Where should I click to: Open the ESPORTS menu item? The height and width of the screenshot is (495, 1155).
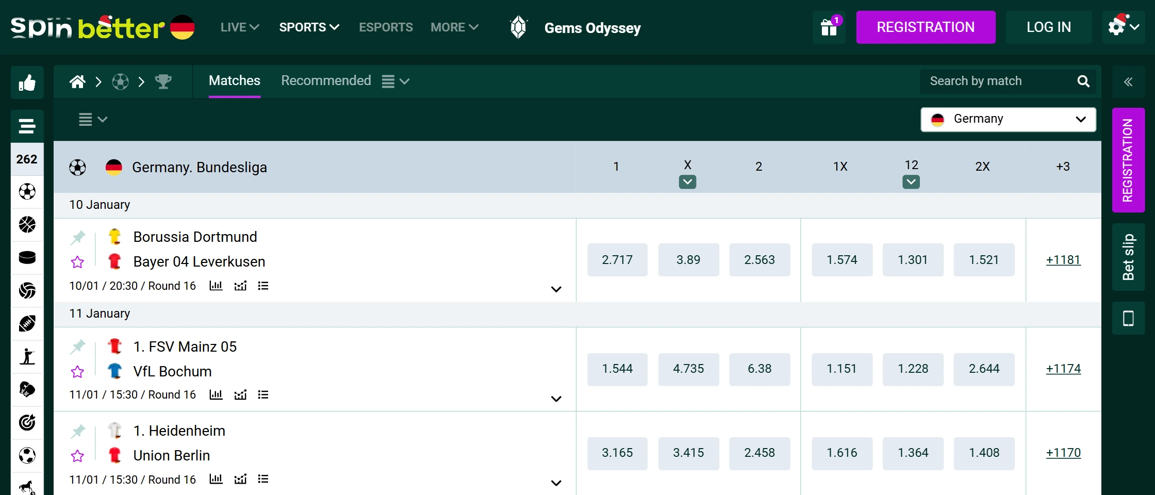[x=386, y=27]
